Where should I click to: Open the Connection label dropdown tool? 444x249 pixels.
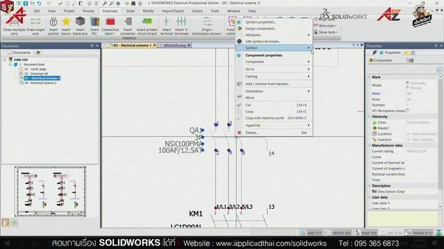110,26
